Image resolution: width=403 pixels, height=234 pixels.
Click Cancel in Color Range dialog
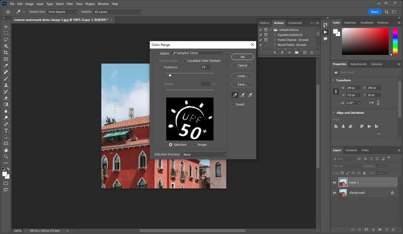coord(242,65)
